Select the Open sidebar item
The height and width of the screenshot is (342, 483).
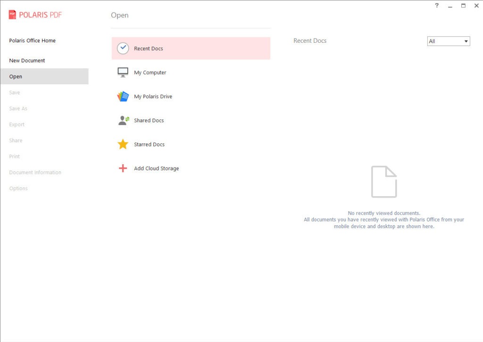(44, 76)
